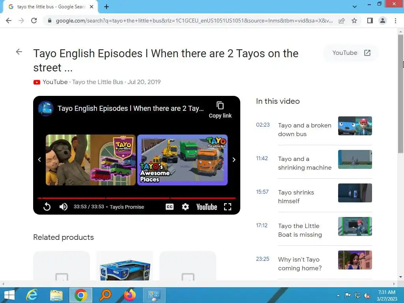Open Chrome three-dot menu
This screenshot has height=303, width=404.
click(395, 21)
